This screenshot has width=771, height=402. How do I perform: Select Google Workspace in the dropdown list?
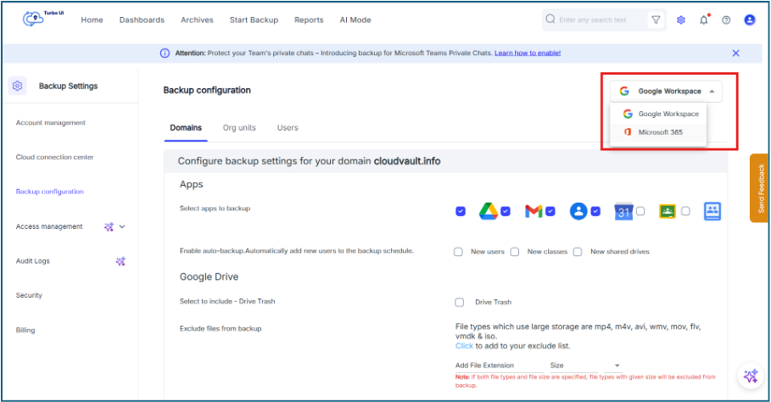(x=658, y=114)
